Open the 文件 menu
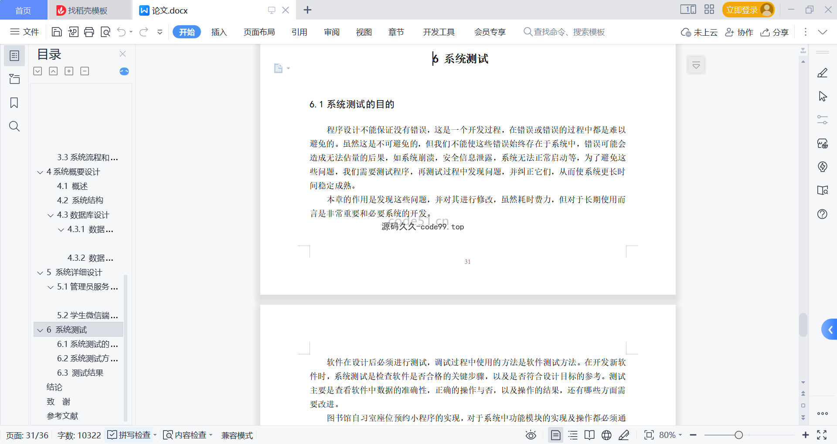This screenshot has width=837, height=444. [24, 32]
